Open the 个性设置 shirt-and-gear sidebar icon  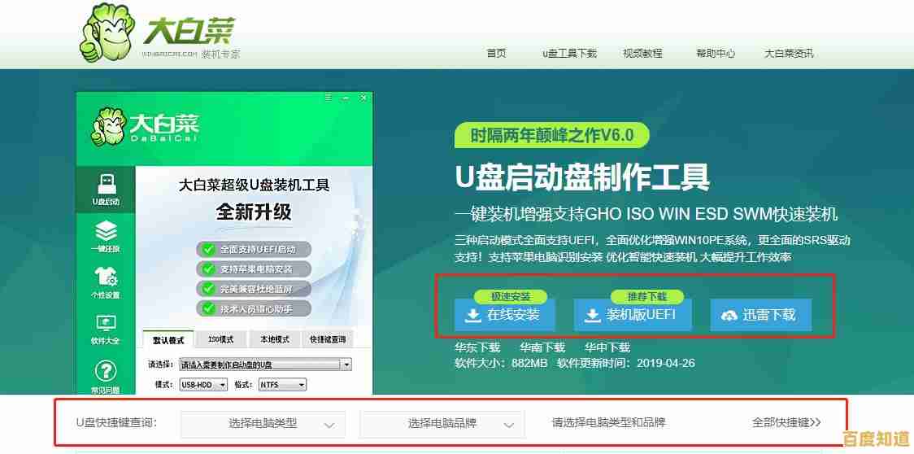click(x=106, y=282)
